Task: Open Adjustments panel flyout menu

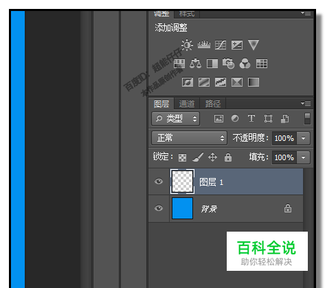Action: click(306, 13)
